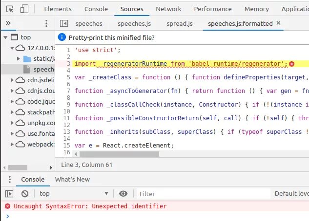Screen dimensions: 309x221
Task: Expand the more navigator tabs chevron
Action: [8, 23]
